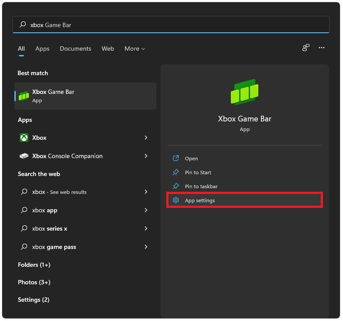Screen dimensions: 343x321
Task: Click the green Xbox app icon
Action: [x=24, y=138]
